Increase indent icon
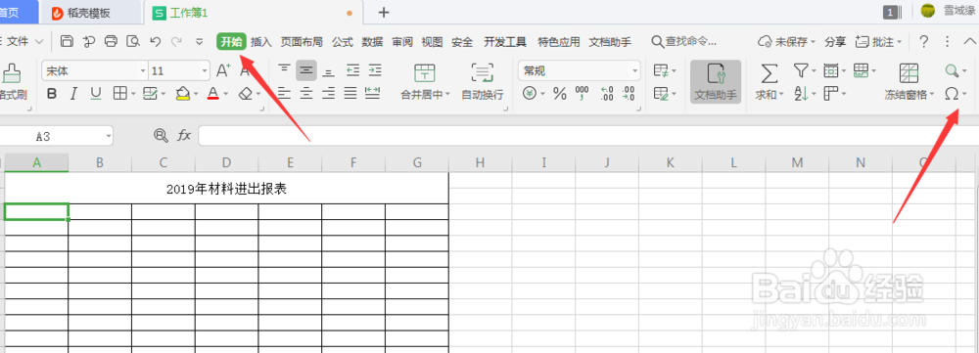 [x=375, y=70]
